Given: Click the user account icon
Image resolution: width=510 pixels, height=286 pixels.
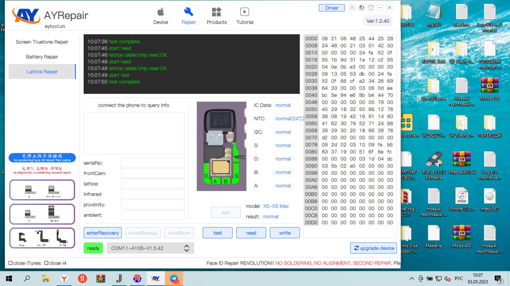Looking at the screenshot, I should [352, 8].
